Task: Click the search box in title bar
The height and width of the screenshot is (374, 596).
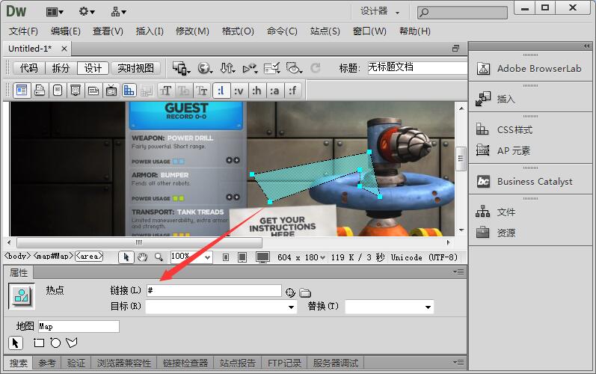Action: pos(462,13)
